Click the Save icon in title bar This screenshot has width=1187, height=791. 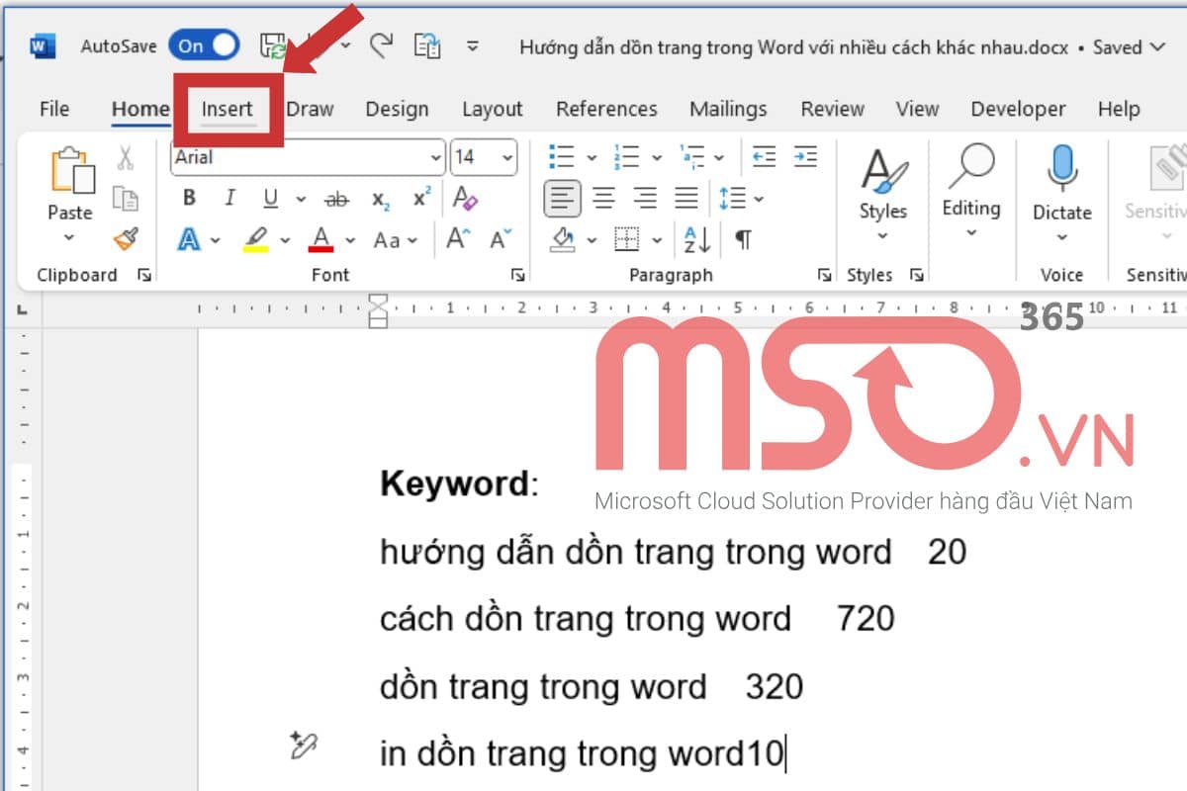coord(273,45)
